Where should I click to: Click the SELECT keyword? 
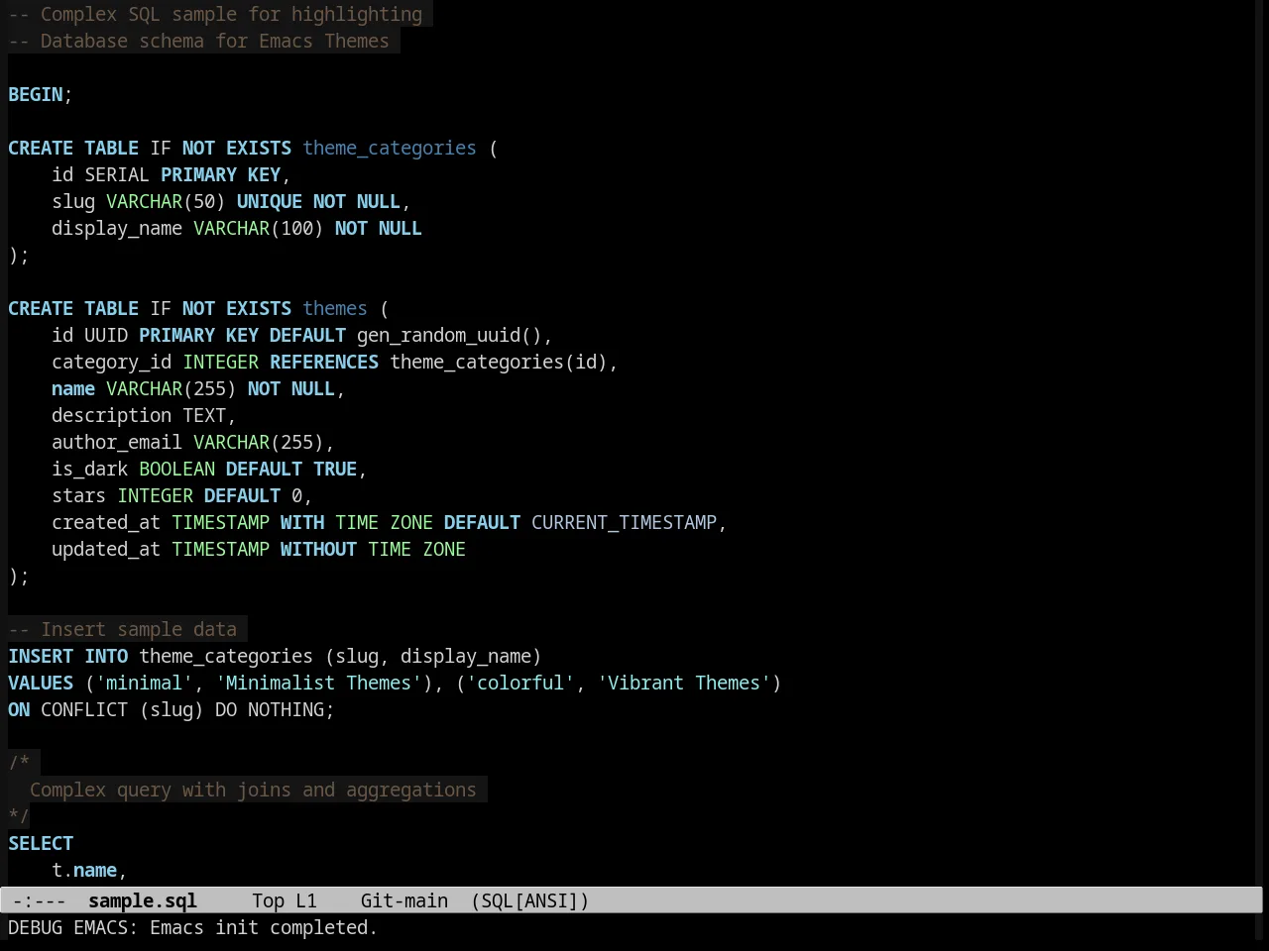(41, 844)
